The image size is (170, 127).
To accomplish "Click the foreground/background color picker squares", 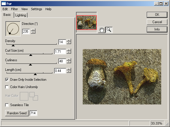I will pos(34,96).
